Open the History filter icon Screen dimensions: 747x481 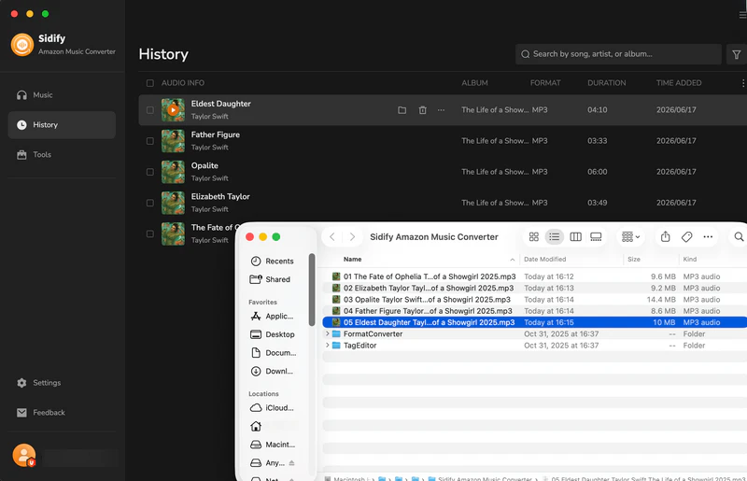tap(737, 54)
